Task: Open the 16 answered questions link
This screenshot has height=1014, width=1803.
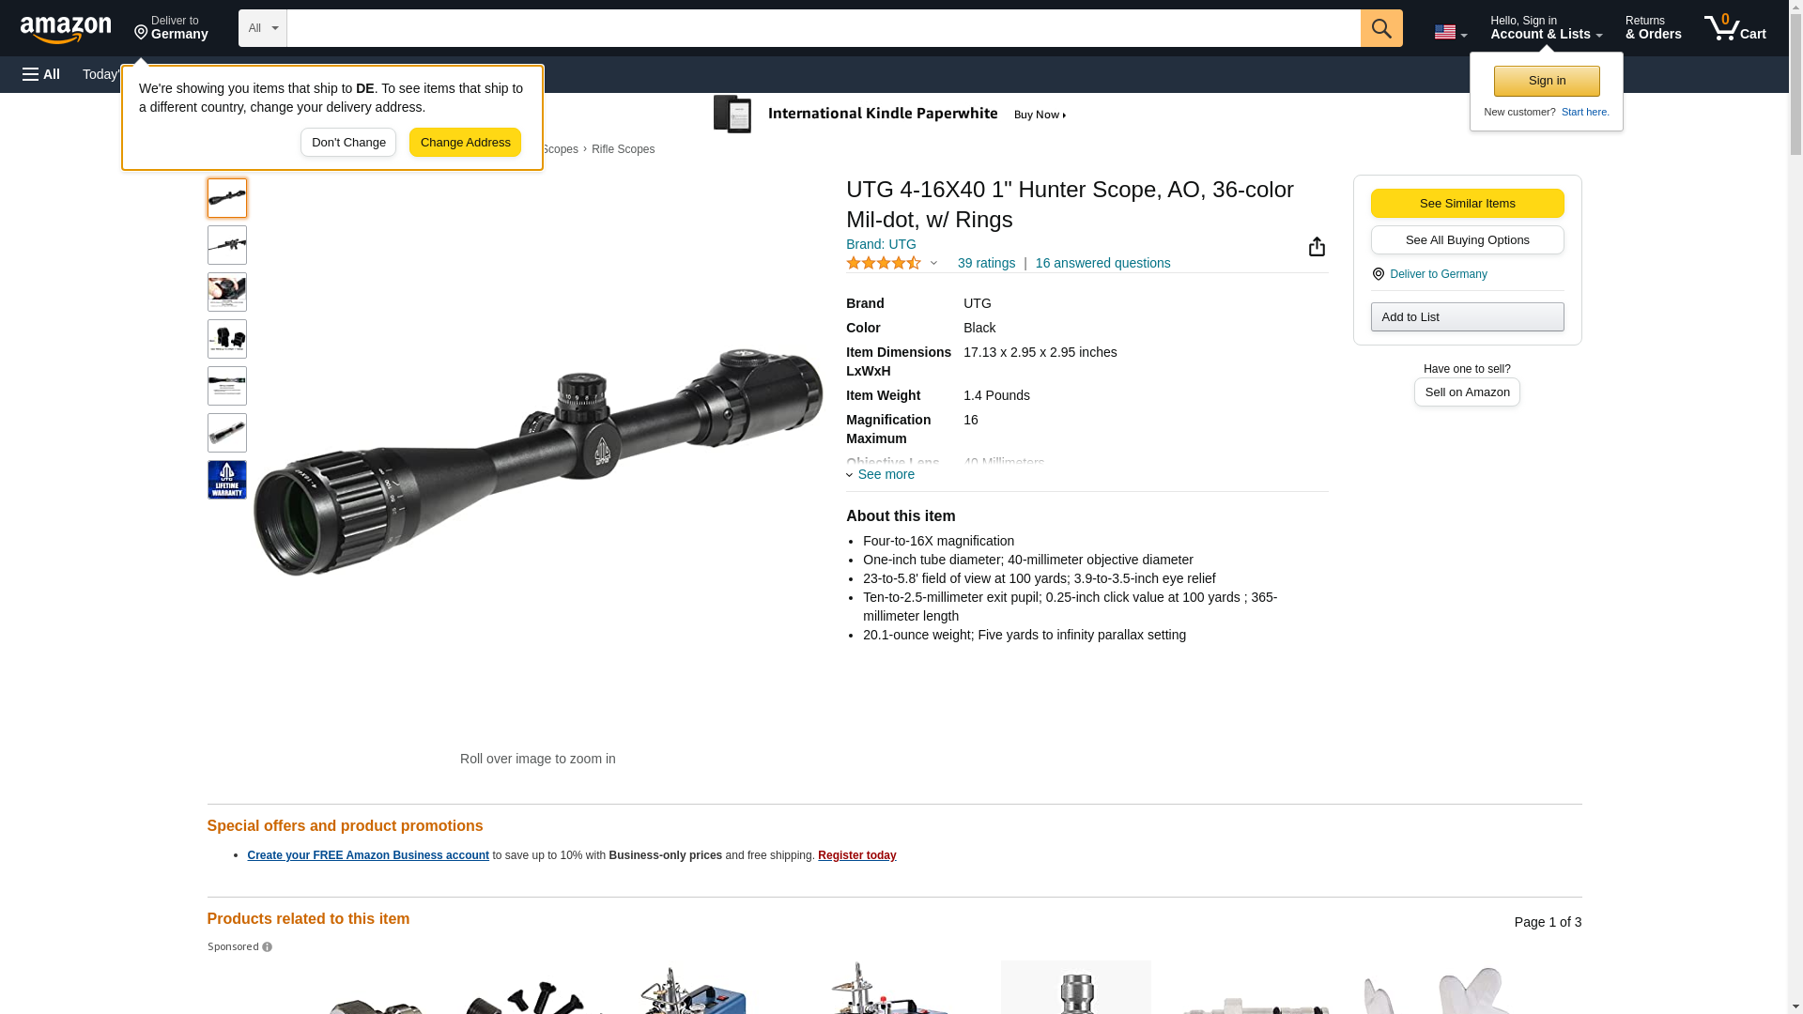Action: pyautogui.click(x=1102, y=263)
